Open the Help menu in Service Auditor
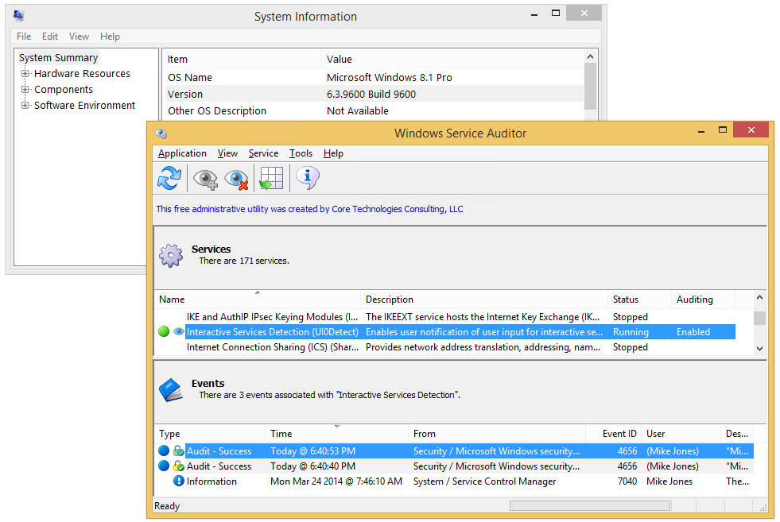780x522 pixels. [333, 153]
